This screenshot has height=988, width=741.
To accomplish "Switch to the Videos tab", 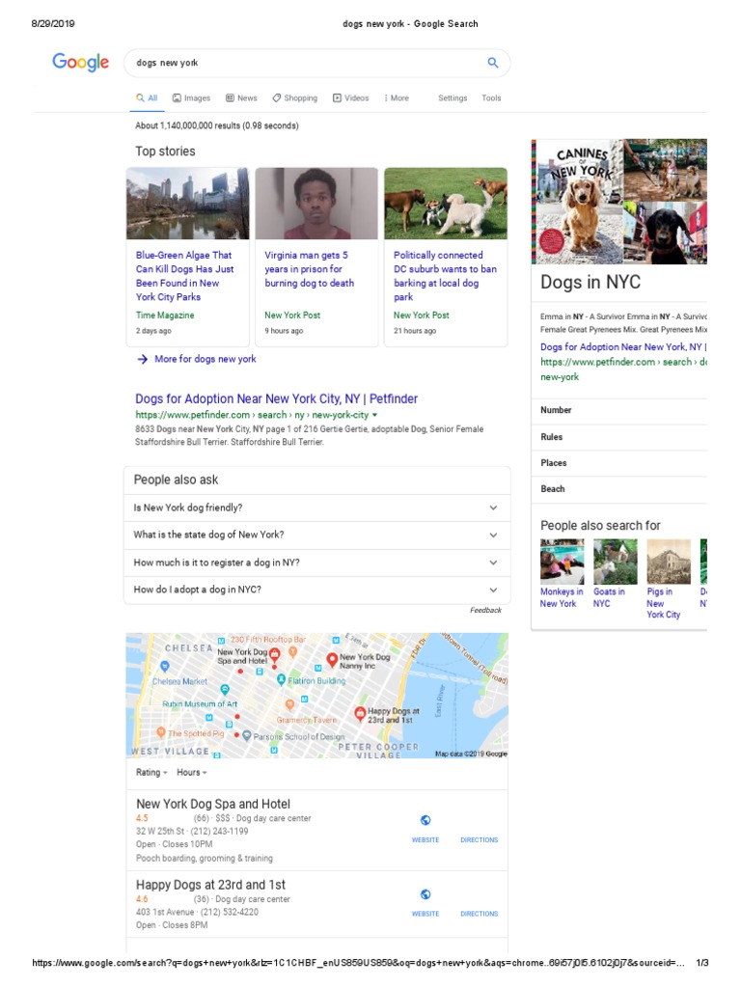I will [351, 97].
